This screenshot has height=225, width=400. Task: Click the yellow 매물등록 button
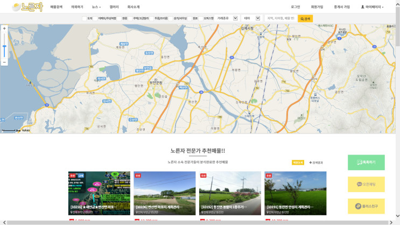click(x=298, y=163)
